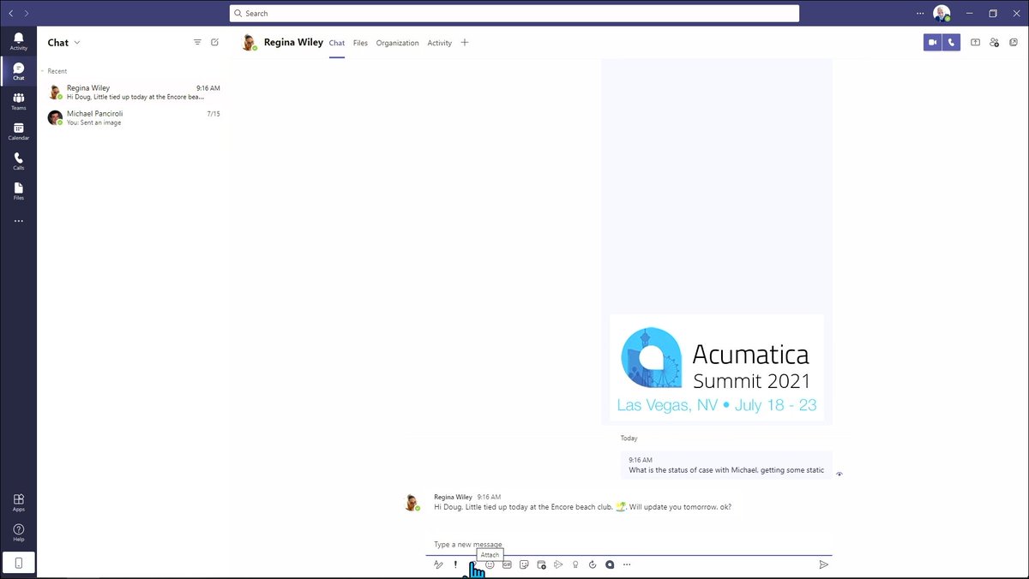Open the emoji picker
Screen dimensions: 1029x579
click(x=490, y=564)
